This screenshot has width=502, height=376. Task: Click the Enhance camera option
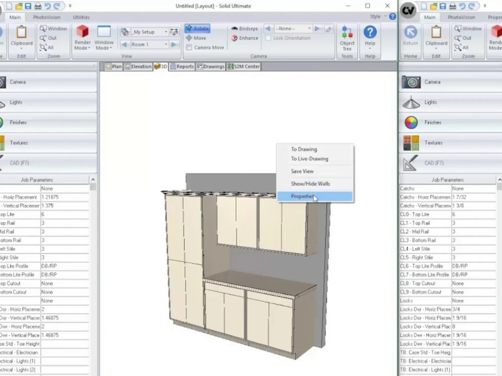tap(244, 38)
